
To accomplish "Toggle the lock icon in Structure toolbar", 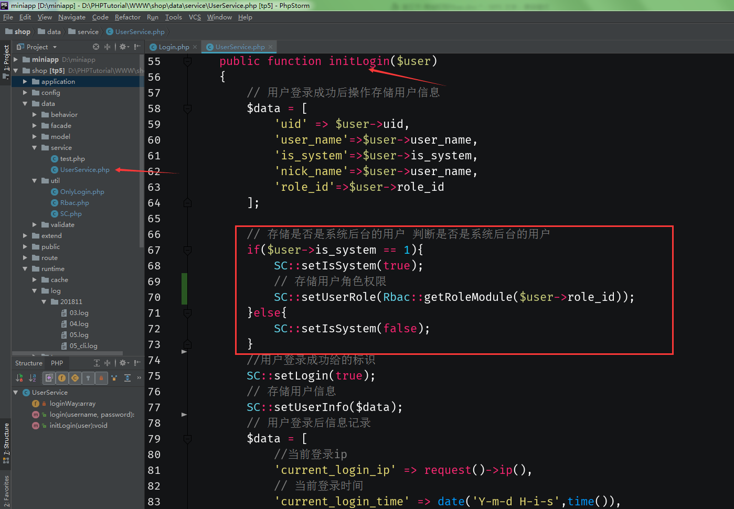I will (x=101, y=378).
